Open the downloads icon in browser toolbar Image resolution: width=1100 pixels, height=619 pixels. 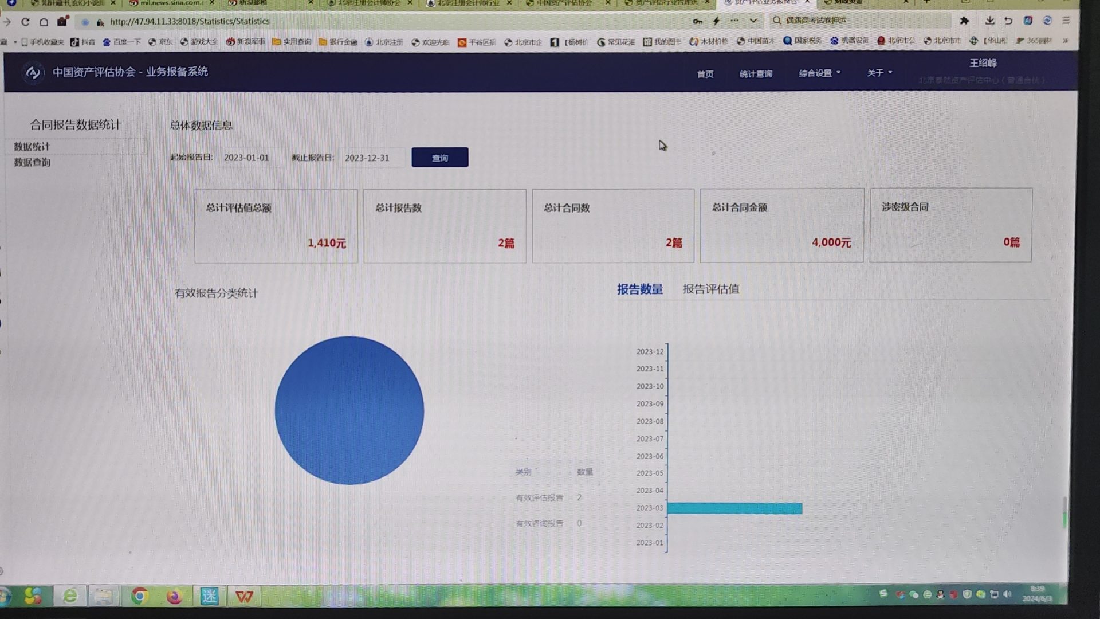[x=989, y=21]
